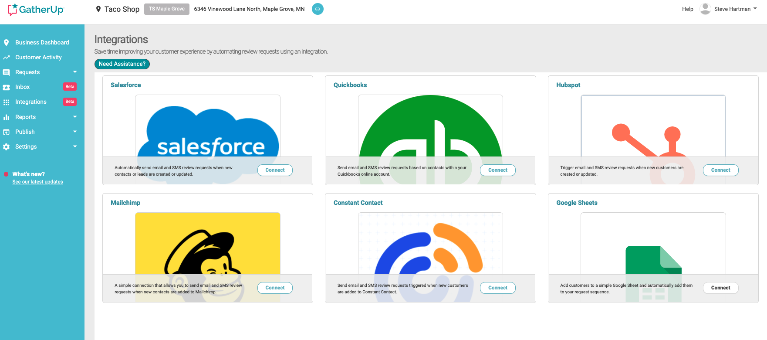Image resolution: width=767 pixels, height=340 pixels.
Task: Click the Constant Contact card title
Action: (358, 203)
